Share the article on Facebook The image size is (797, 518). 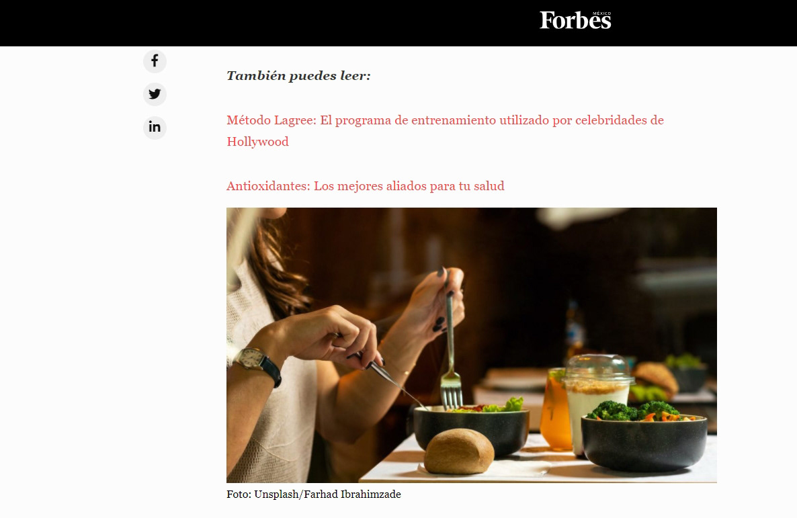click(155, 61)
